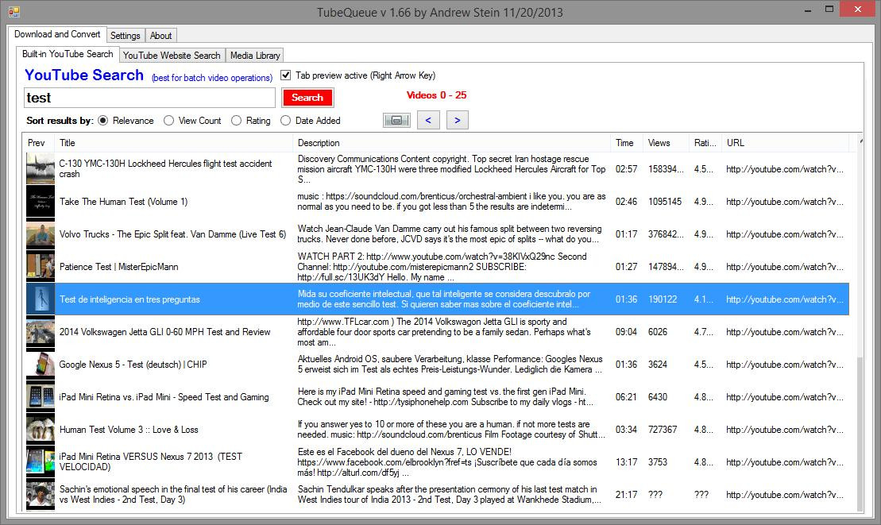Toggle Tab preview active checkbox
The width and height of the screenshot is (881, 525).
[x=285, y=75]
